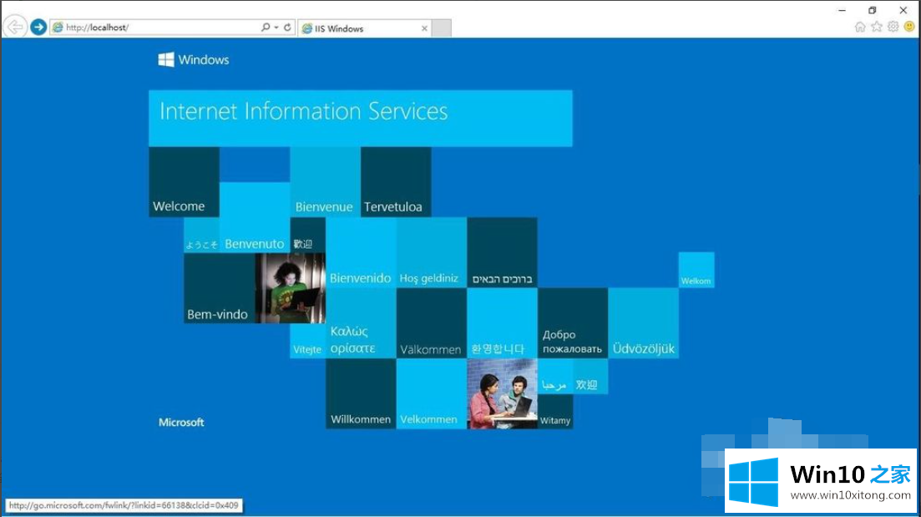Click the Hebrew ברוכים הבאים tile
Image resolution: width=921 pixels, height=517 pixels.
pos(502,252)
